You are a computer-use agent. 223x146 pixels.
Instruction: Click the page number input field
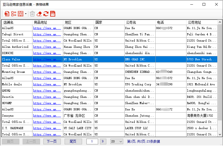pyautogui.click(x=92, y=141)
